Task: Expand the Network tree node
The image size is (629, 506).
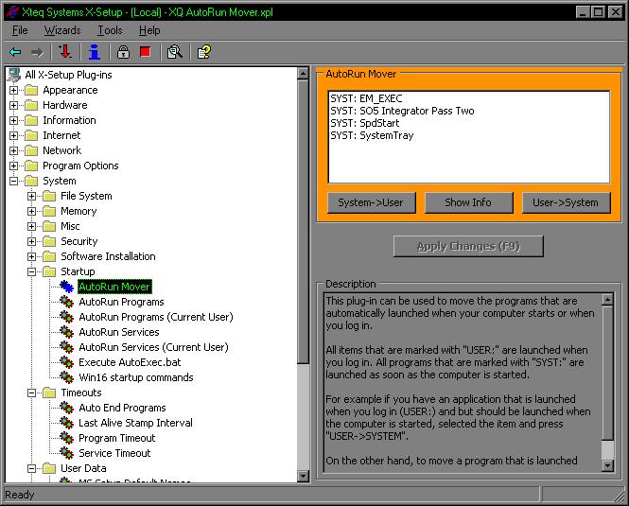Action: tap(13, 150)
